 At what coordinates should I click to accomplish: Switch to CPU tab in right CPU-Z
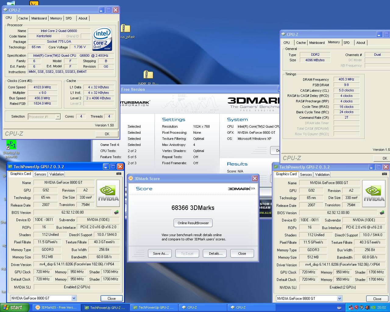(287, 43)
